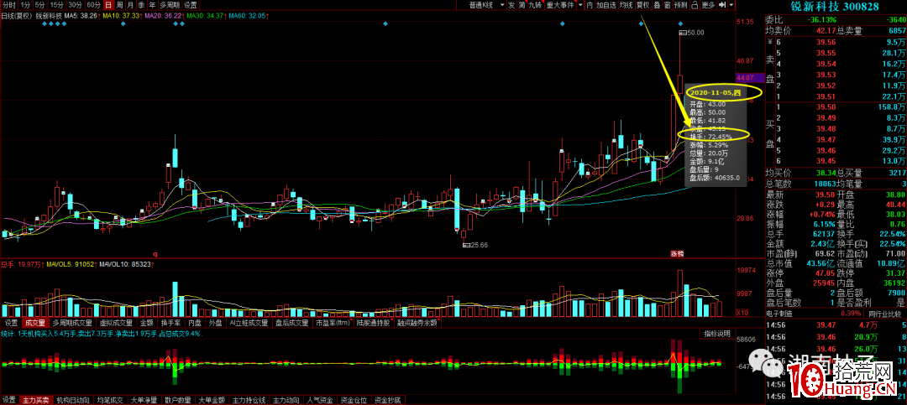Select the 散户数量 bottom tab

click(x=177, y=400)
